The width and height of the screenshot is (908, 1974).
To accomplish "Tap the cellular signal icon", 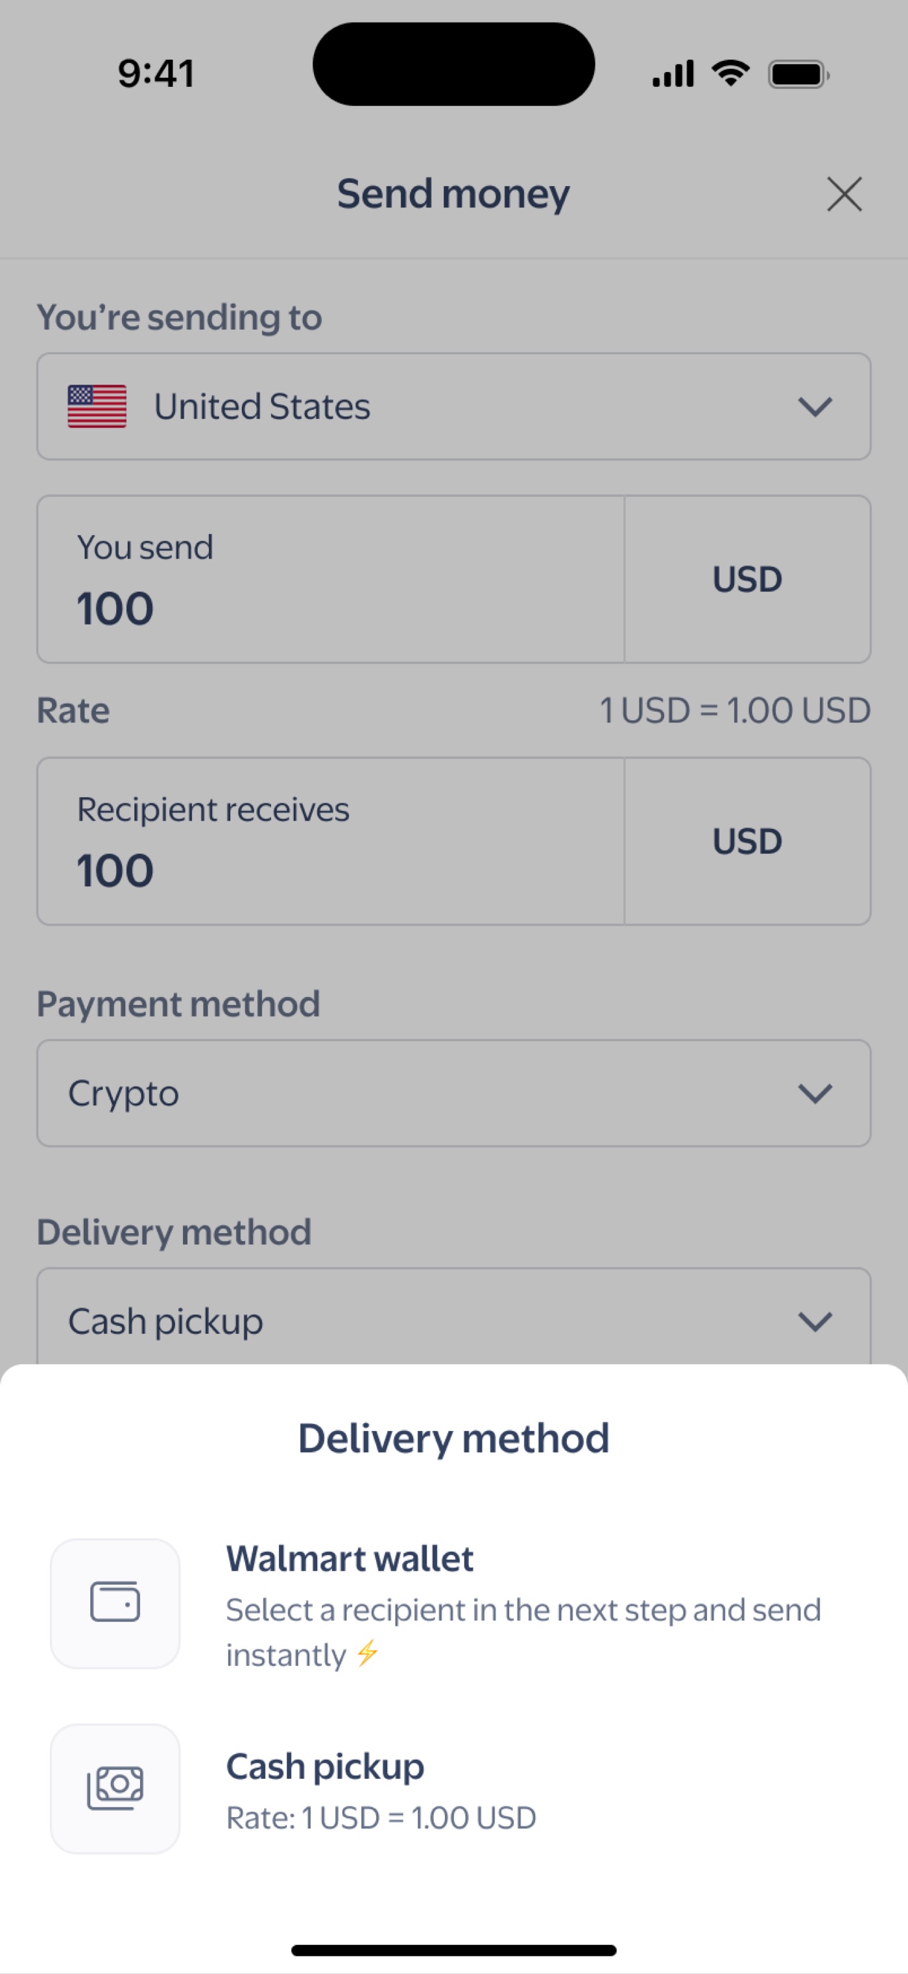I will (x=673, y=75).
